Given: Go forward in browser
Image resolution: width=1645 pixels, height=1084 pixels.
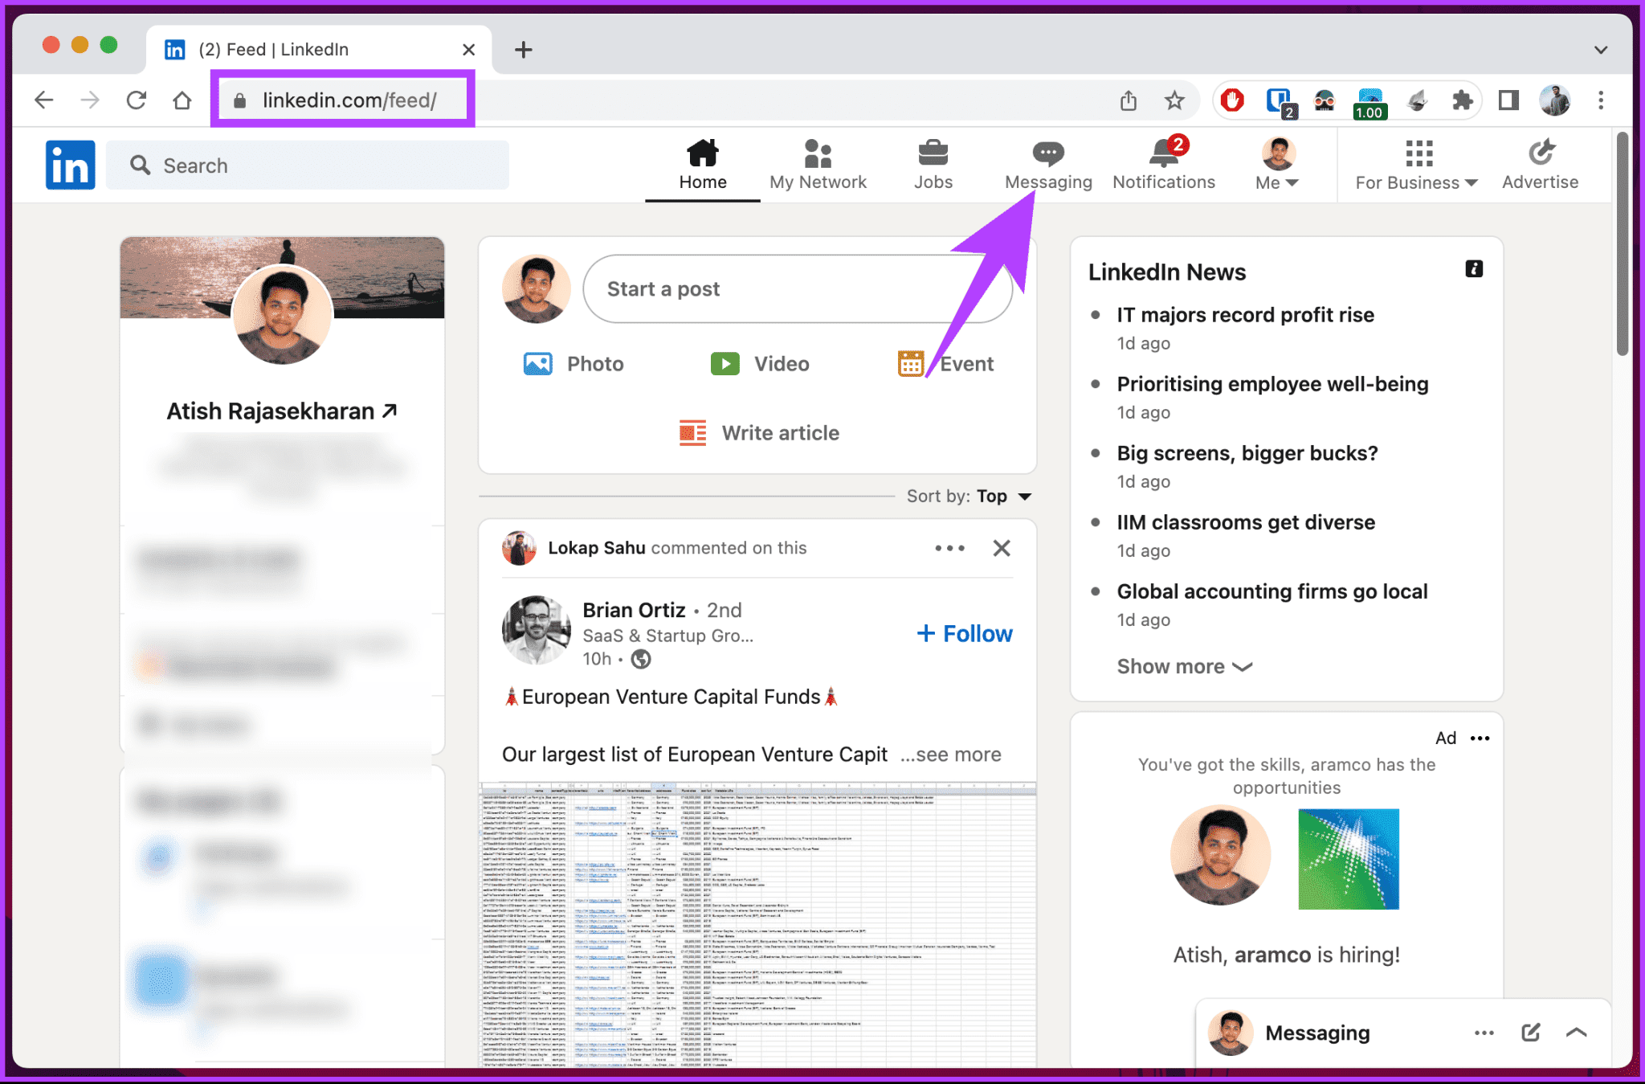Looking at the screenshot, I should pyautogui.click(x=90, y=100).
